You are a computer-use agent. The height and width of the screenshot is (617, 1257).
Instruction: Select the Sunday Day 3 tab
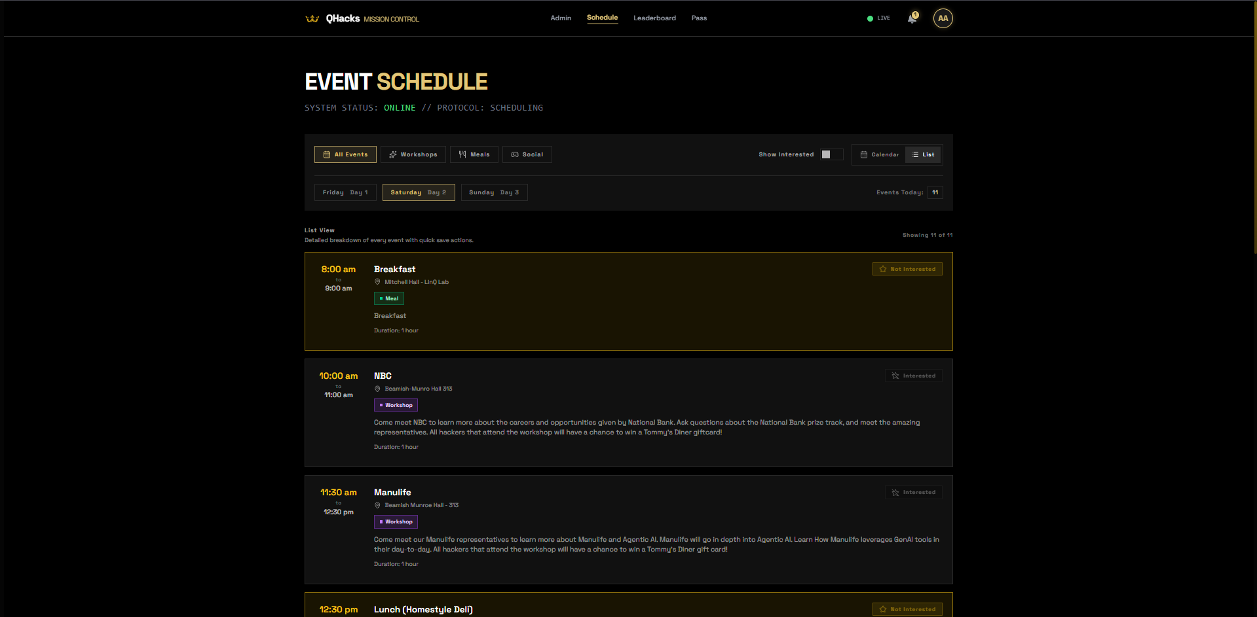[494, 192]
